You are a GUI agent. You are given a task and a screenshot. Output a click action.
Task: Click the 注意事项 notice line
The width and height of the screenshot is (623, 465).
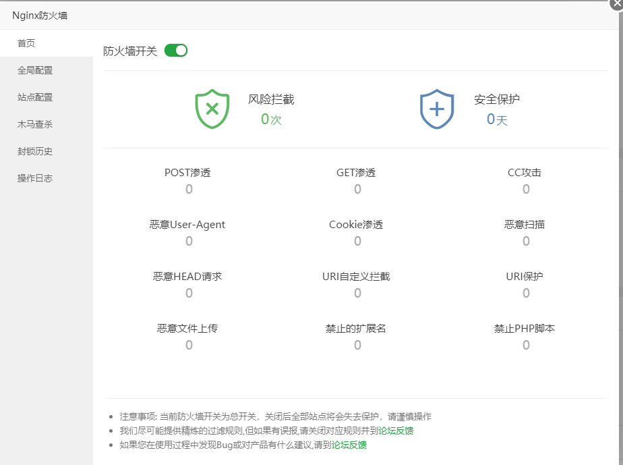click(275, 416)
